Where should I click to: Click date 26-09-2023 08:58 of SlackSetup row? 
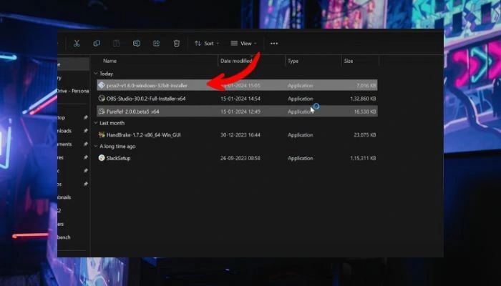(240, 158)
